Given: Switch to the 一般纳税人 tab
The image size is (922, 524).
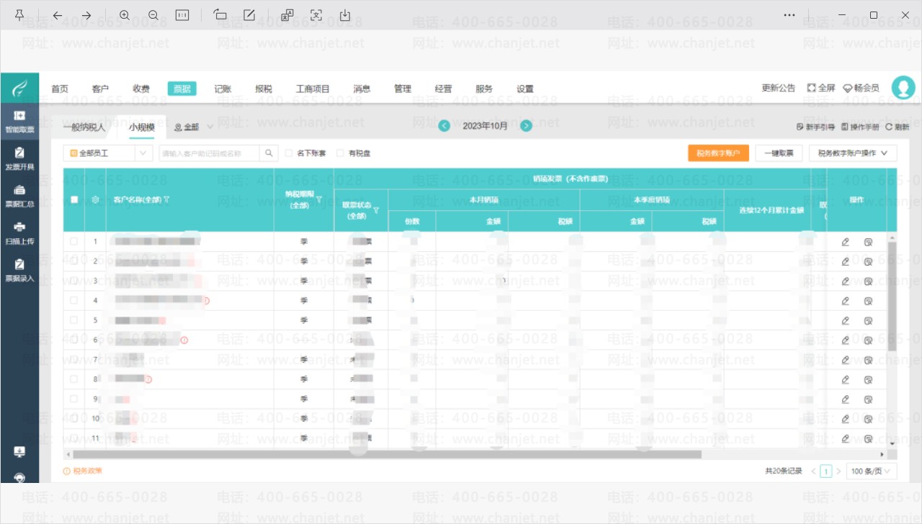Looking at the screenshot, I should click(84, 127).
